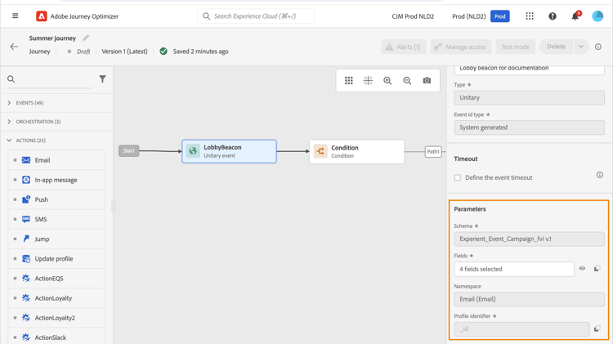This screenshot has width=613, height=344.
Task: Go back using the left arrow
Action: point(14,47)
